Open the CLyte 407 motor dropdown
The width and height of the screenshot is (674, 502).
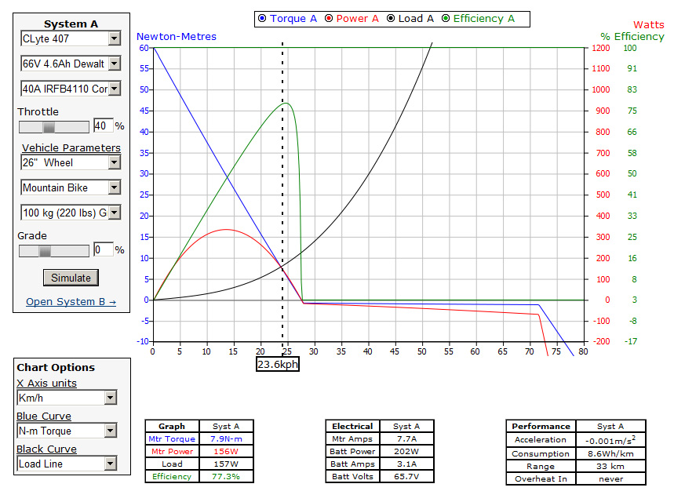71,38
